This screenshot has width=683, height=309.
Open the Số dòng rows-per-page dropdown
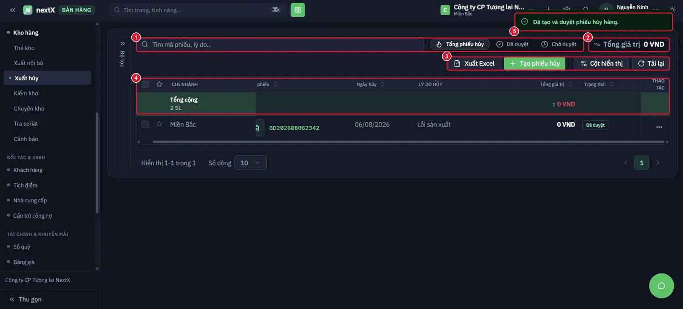(x=250, y=163)
